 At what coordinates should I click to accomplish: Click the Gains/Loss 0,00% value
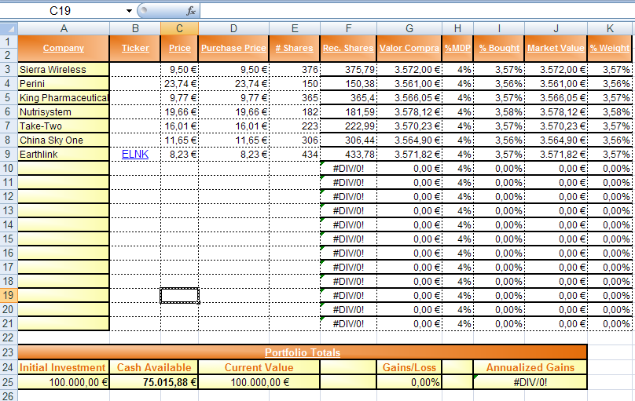[x=409, y=382]
